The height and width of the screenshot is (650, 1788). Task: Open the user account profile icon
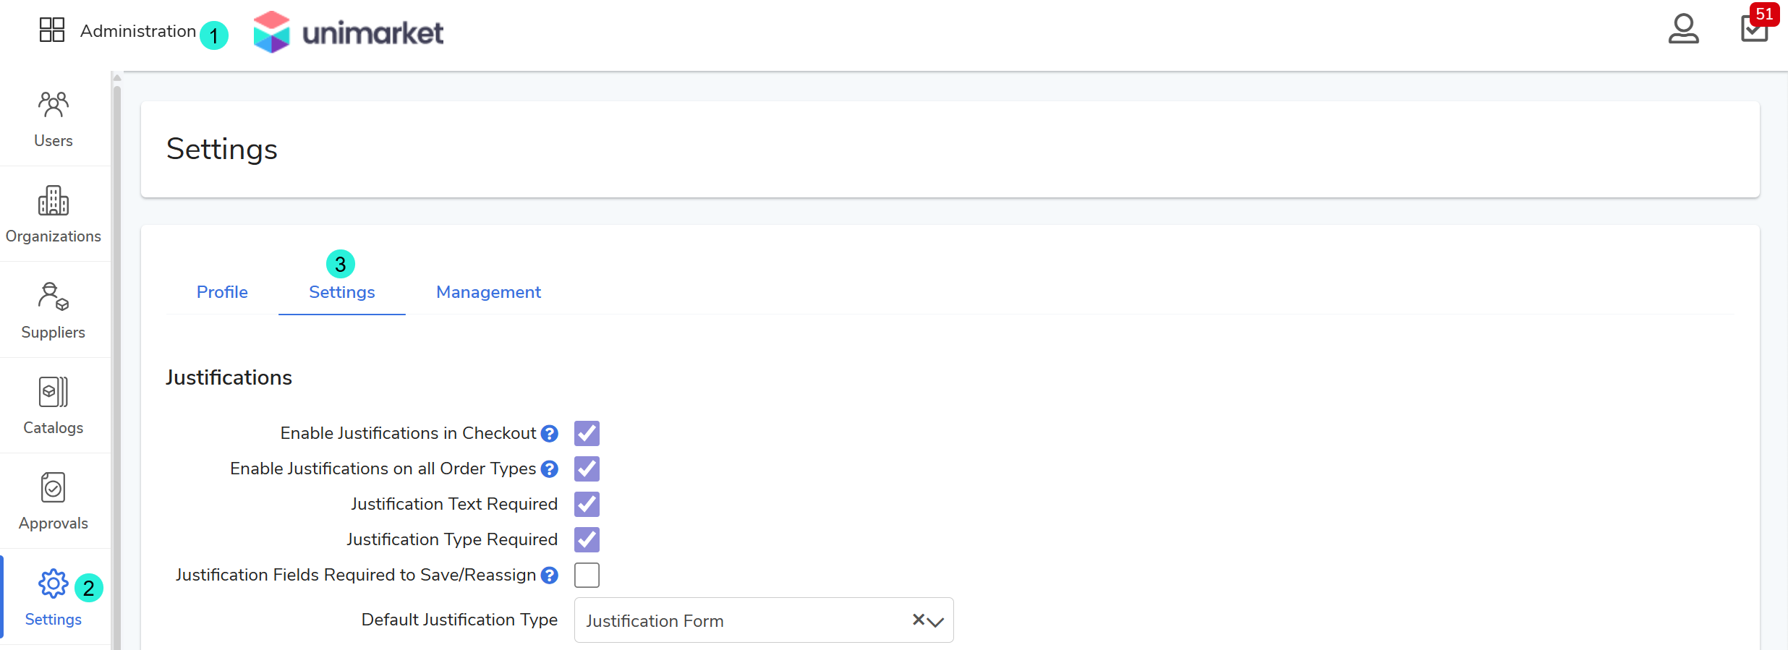pos(1683,30)
